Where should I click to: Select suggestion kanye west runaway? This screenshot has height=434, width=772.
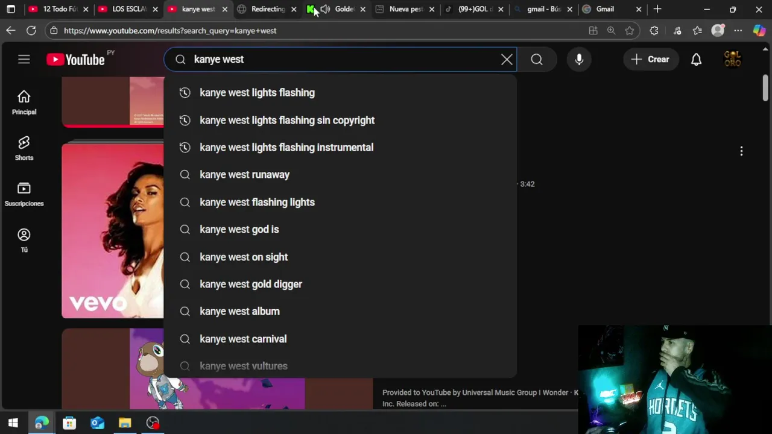point(340,174)
